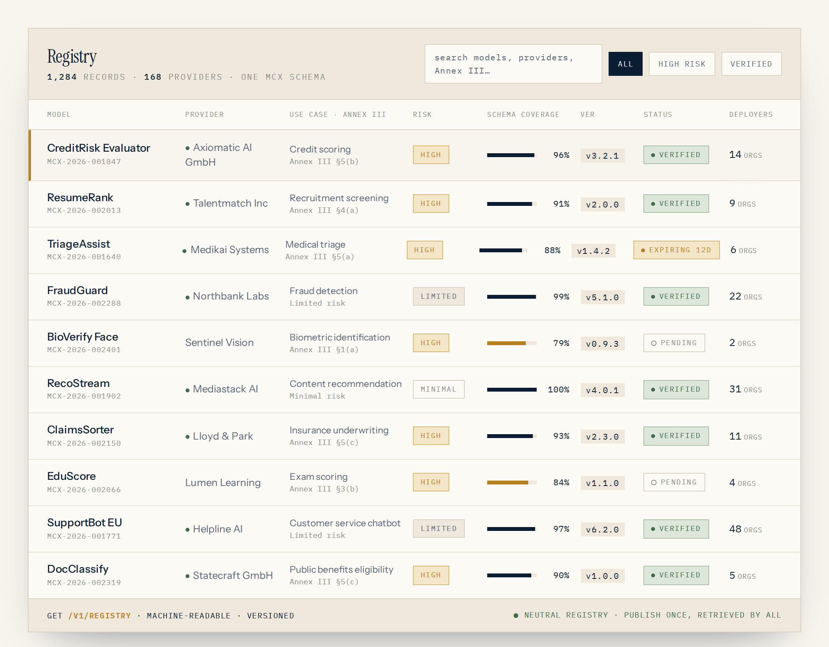Click the Public benefits eligibility use case
Image resolution: width=829 pixels, height=647 pixels.
(341, 570)
